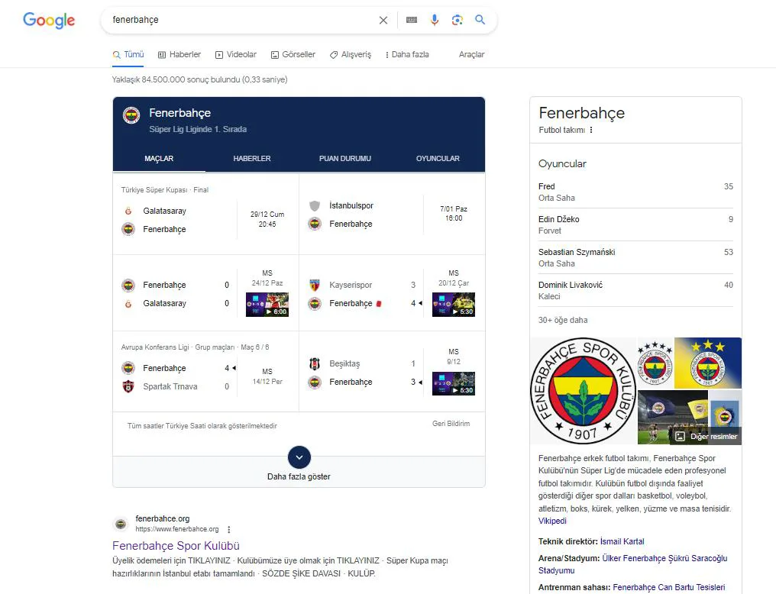Click the Google logo
Viewport: 776px width, 594px height.
pos(49,21)
